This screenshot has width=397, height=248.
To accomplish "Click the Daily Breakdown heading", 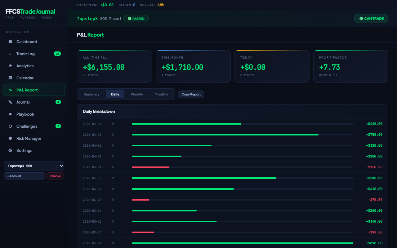I will (x=99, y=111).
